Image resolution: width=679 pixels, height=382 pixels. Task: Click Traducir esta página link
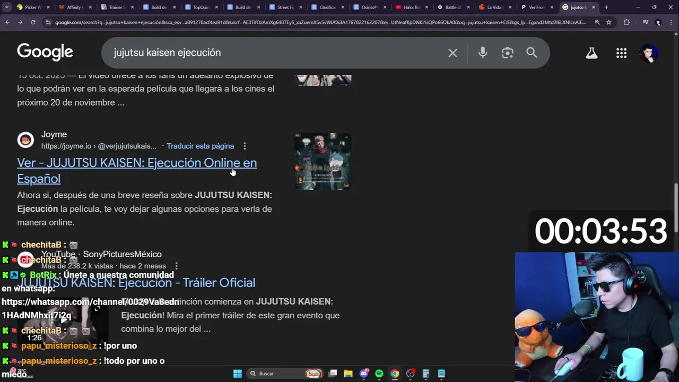(x=200, y=146)
